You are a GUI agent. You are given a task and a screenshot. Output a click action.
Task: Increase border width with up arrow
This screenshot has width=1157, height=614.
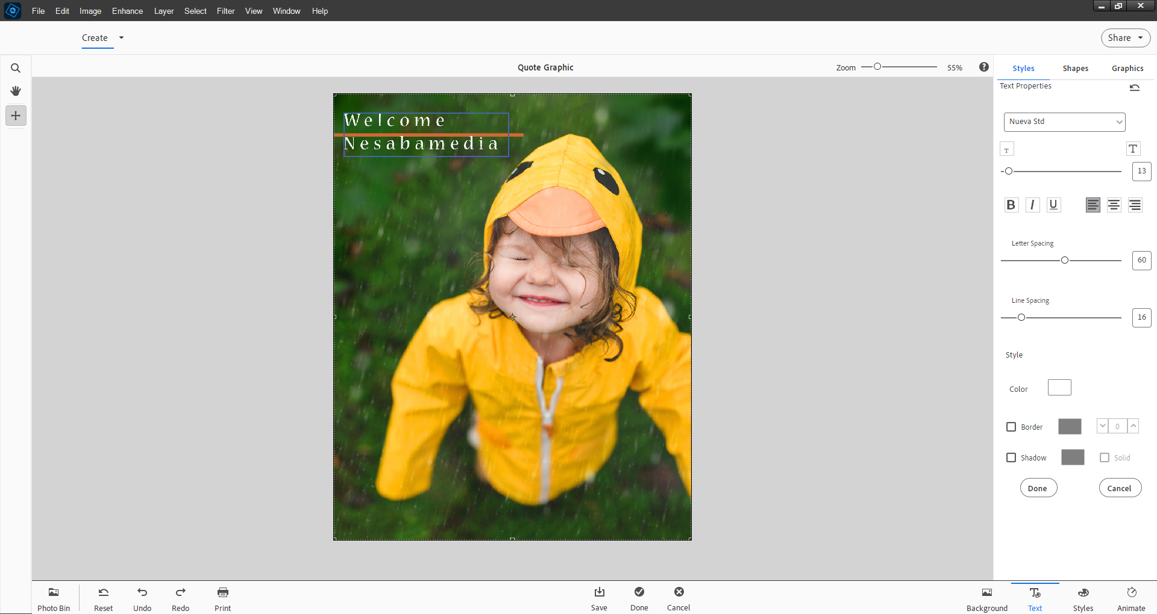(1133, 426)
